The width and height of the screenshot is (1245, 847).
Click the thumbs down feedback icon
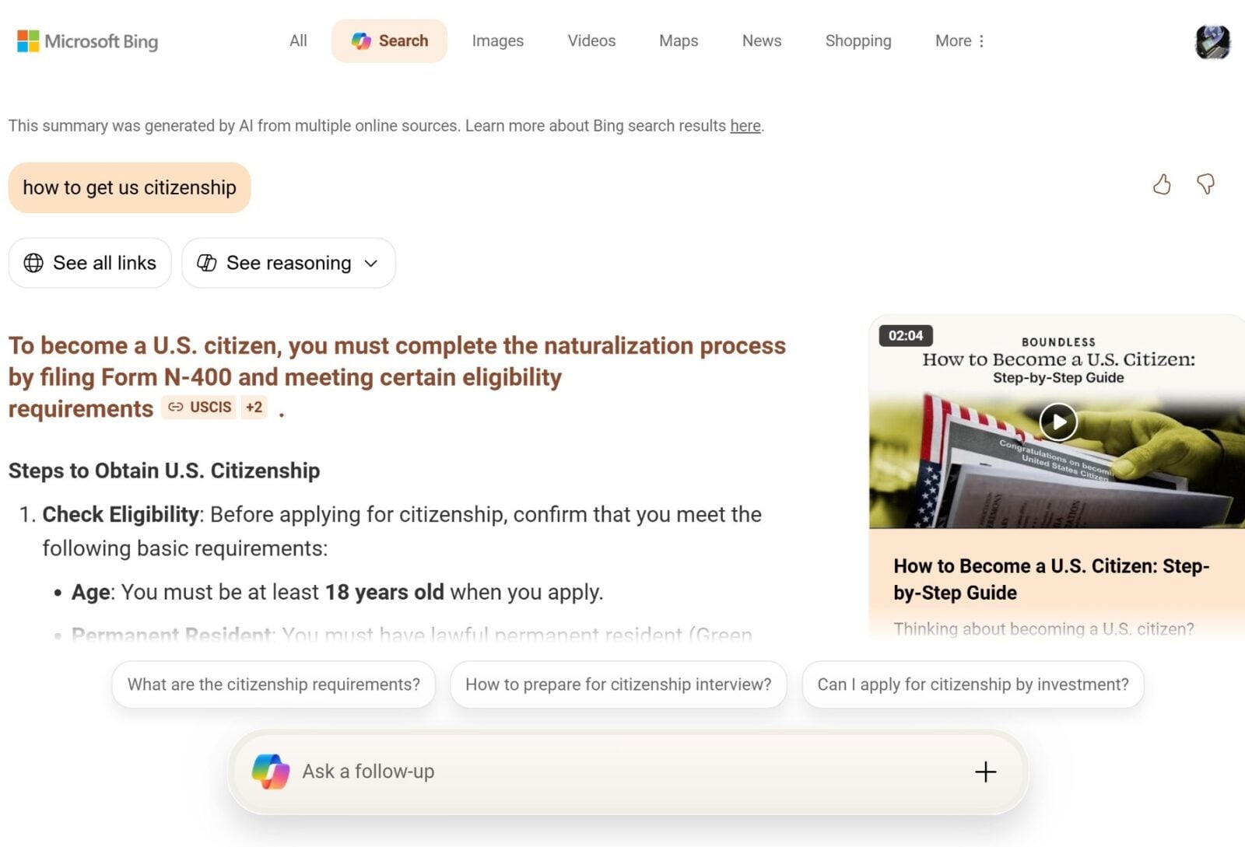pyautogui.click(x=1205, y=184)
